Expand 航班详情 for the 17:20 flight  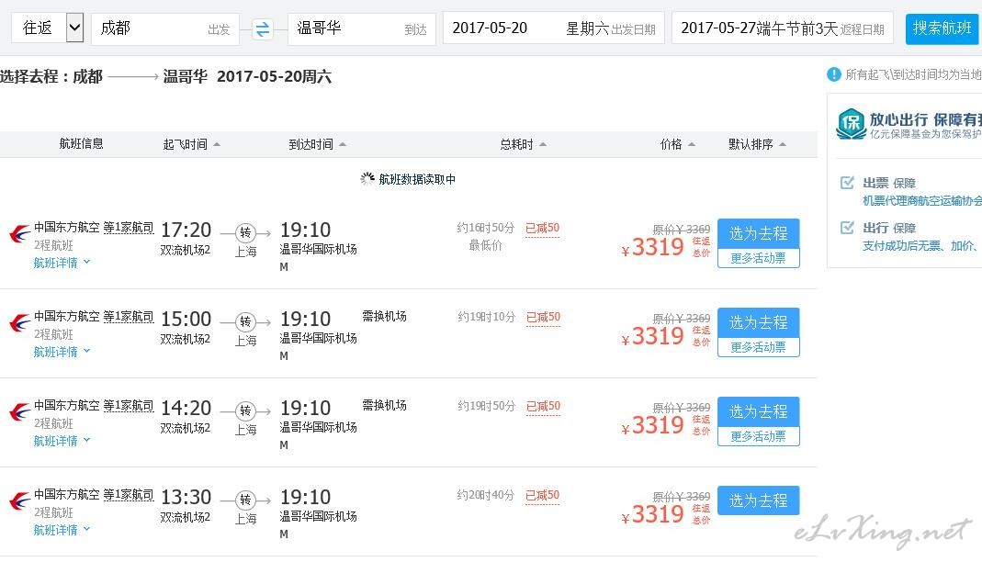click(x=62, y=263)
